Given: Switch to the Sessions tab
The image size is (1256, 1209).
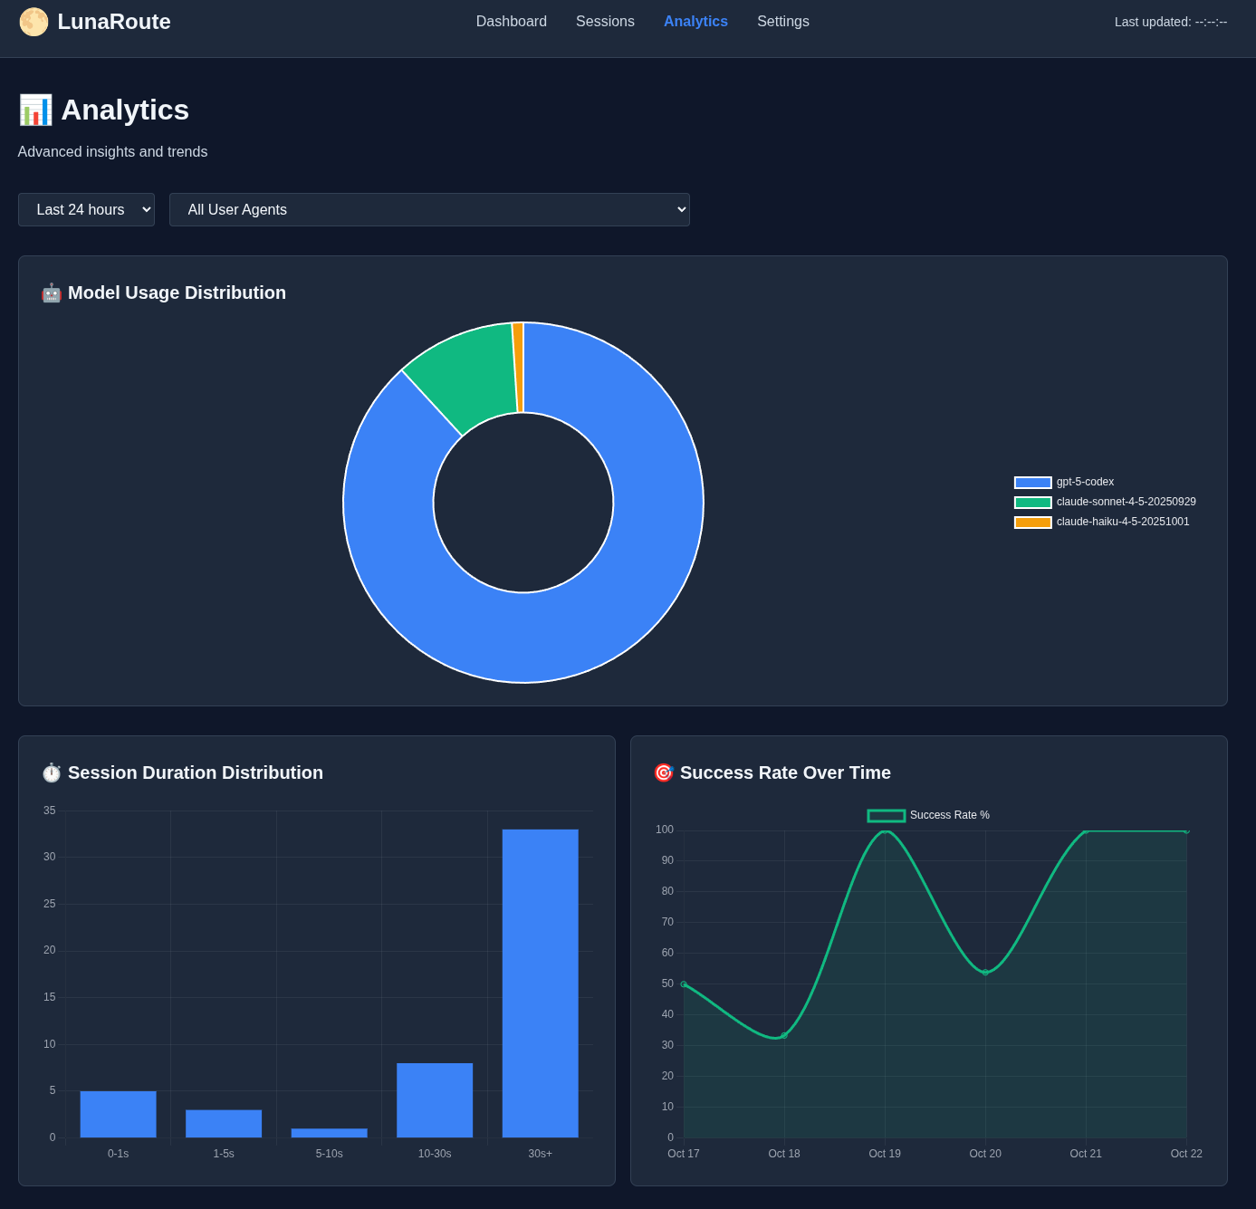Looking at the screenshot, I should coord(605,22).
